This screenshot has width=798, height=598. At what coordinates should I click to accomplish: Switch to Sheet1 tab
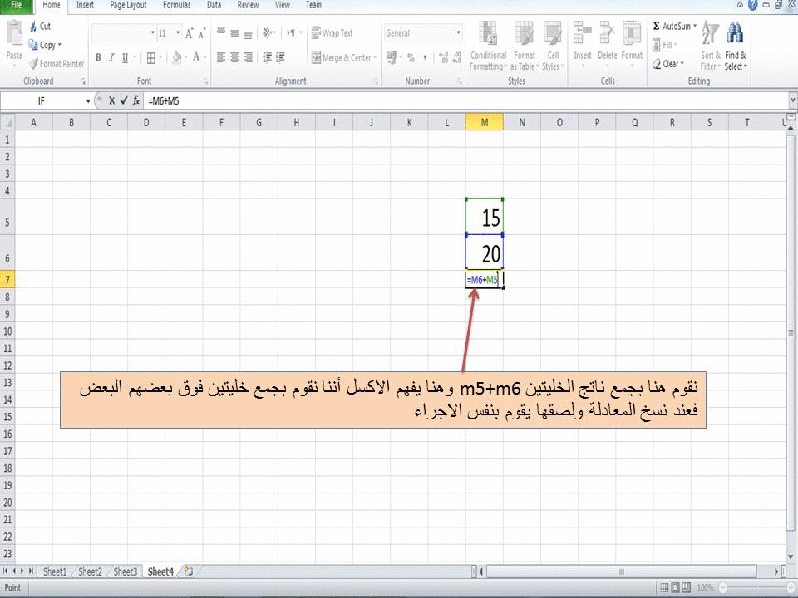click(55, 571)
